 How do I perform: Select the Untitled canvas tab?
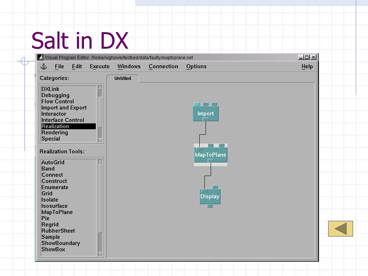point(123,78)
